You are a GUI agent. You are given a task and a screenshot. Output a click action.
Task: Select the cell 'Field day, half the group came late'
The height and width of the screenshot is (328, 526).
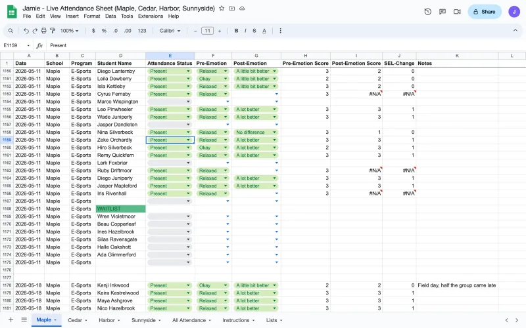(x=457, y=285)
